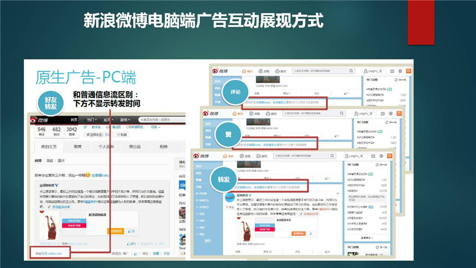This screenshot has height=268, width=476.
Task: Open the basketball player image in 转发 panel
Action: pos(245,230)
